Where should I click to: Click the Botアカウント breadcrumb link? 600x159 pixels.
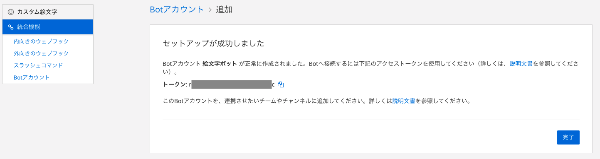pyautogui.click(x=177, y=10)
